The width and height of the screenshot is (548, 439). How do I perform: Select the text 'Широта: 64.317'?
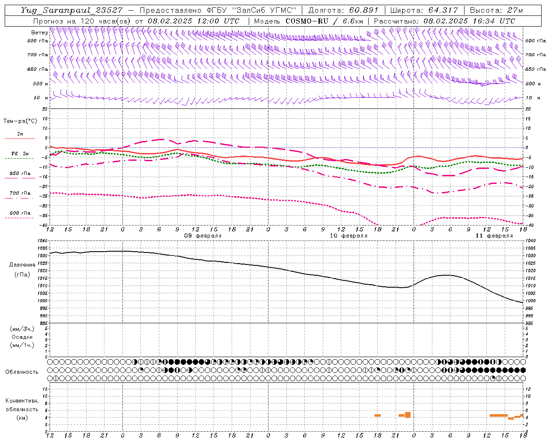424,10
